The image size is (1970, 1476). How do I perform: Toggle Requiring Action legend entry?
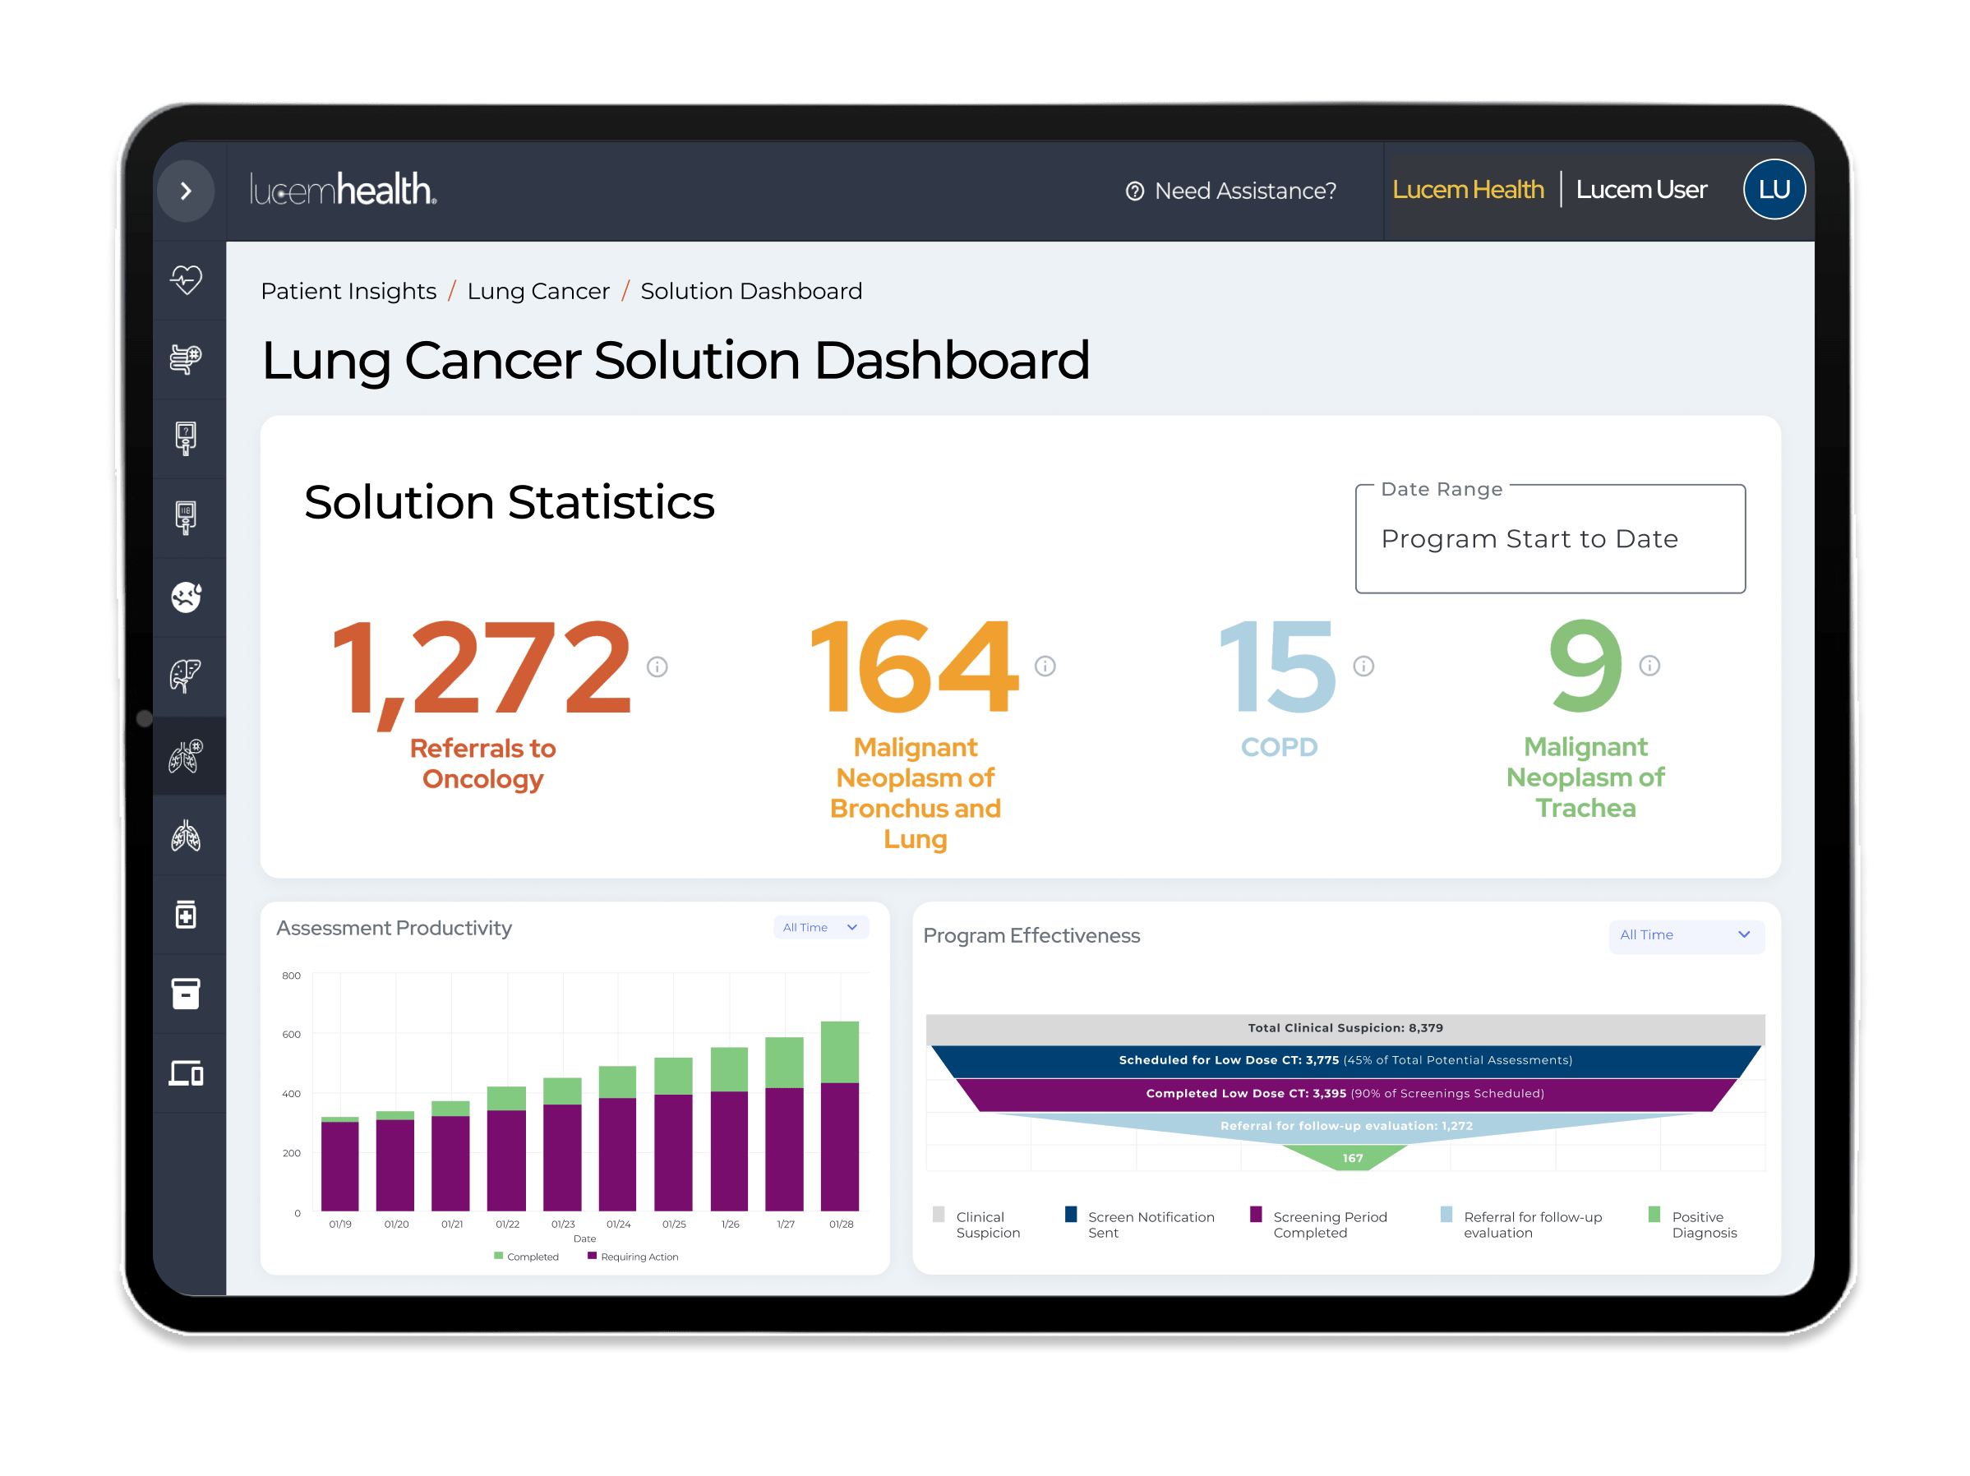pyautogui.click(x=632, y=1257)
